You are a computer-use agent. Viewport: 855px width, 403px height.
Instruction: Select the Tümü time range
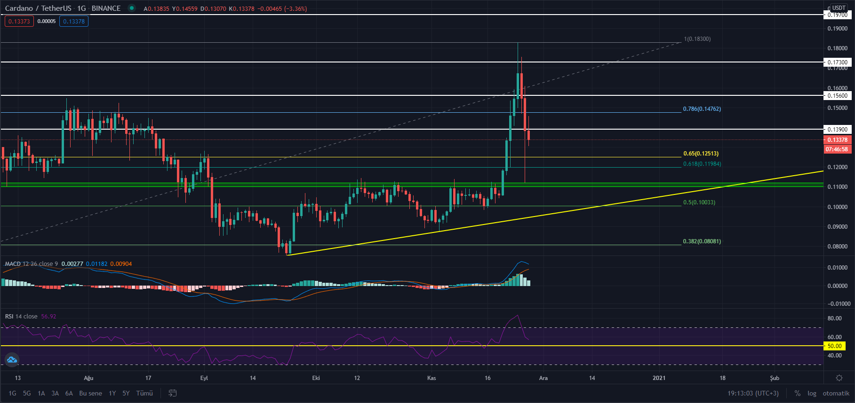click(x=144, y=393)
